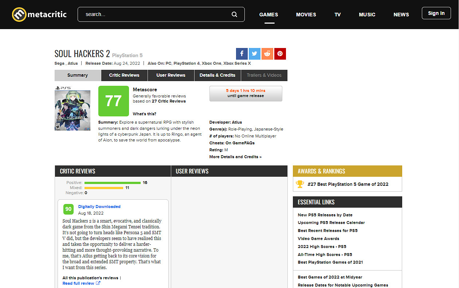Pin the page with Pinterest icon
459x288 pixels.
click(280, 54)
